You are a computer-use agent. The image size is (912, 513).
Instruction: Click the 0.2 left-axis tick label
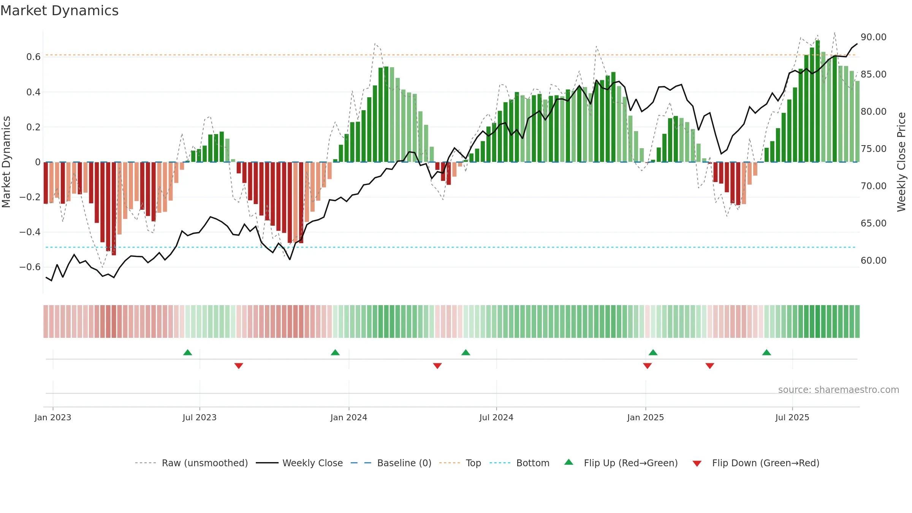click(x=33, y=127)
